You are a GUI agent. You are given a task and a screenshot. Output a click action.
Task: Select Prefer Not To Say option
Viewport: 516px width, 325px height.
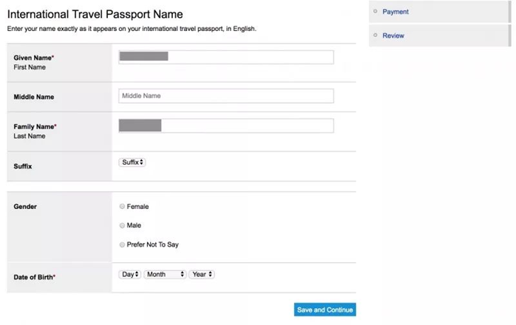click(122, 244)
